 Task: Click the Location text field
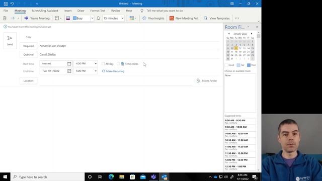pos(116,81)
